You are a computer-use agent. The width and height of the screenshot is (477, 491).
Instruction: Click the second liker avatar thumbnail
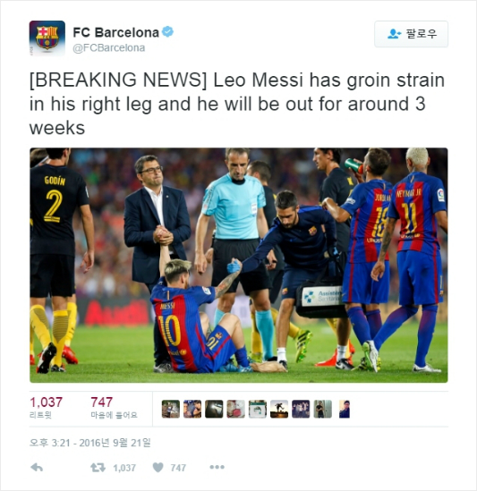point(192,409)
